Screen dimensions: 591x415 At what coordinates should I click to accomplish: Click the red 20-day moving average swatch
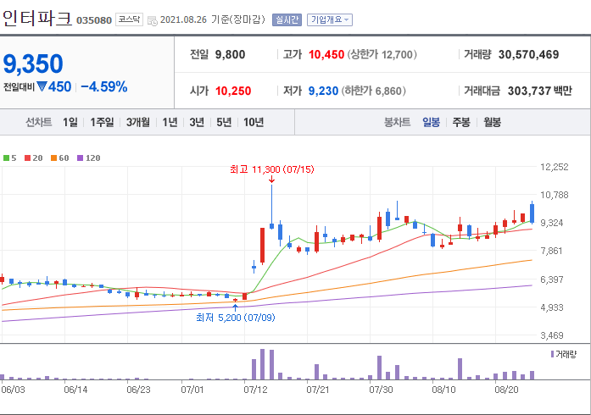coord(27,158)
